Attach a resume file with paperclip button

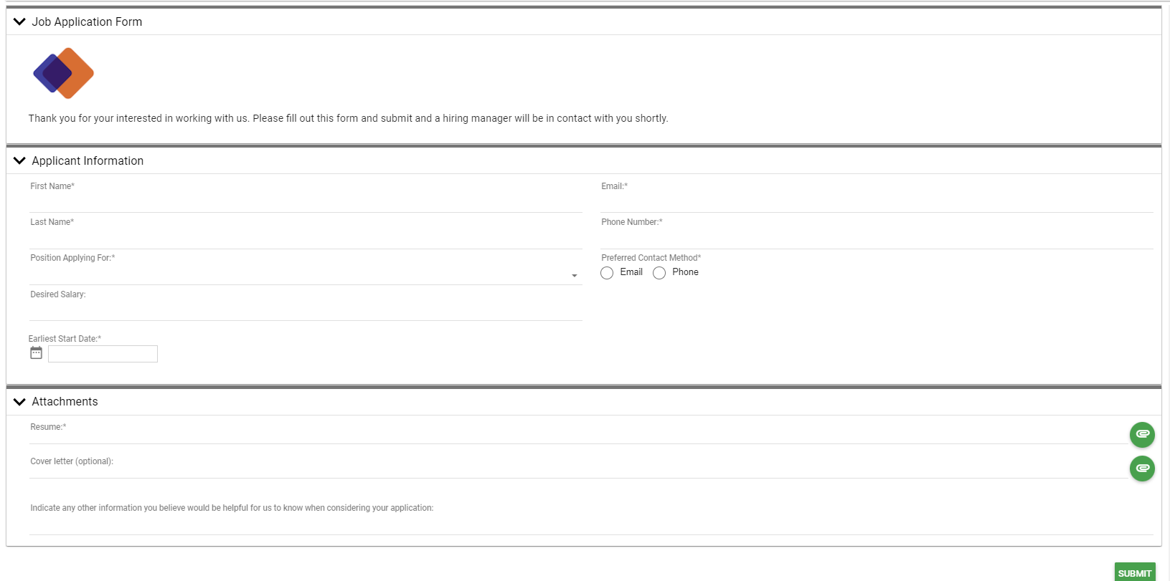(x=1142, y=434)
